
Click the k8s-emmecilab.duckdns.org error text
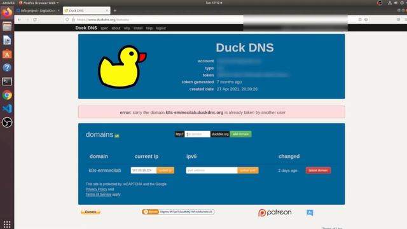tap(195, 113)
